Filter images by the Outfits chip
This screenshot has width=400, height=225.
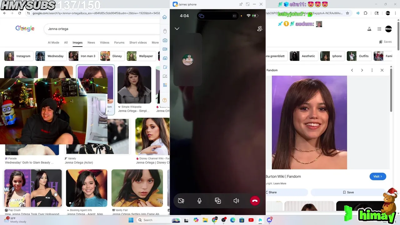(359, 56)
